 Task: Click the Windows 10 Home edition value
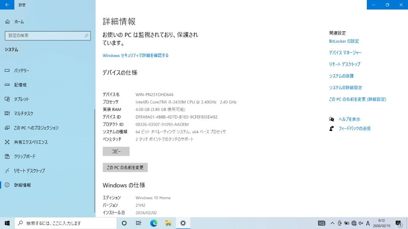[153, 198]
